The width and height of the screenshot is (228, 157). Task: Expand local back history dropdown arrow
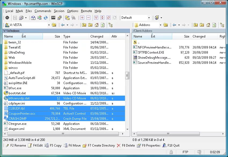point(67,25)
